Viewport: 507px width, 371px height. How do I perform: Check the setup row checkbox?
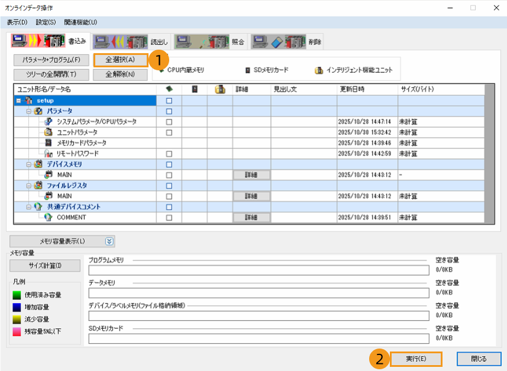tap(169, 100)
